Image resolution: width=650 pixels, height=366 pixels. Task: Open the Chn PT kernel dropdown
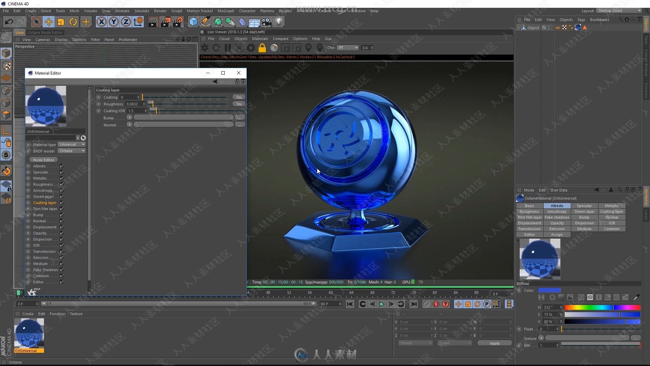(x=348, y=48)
